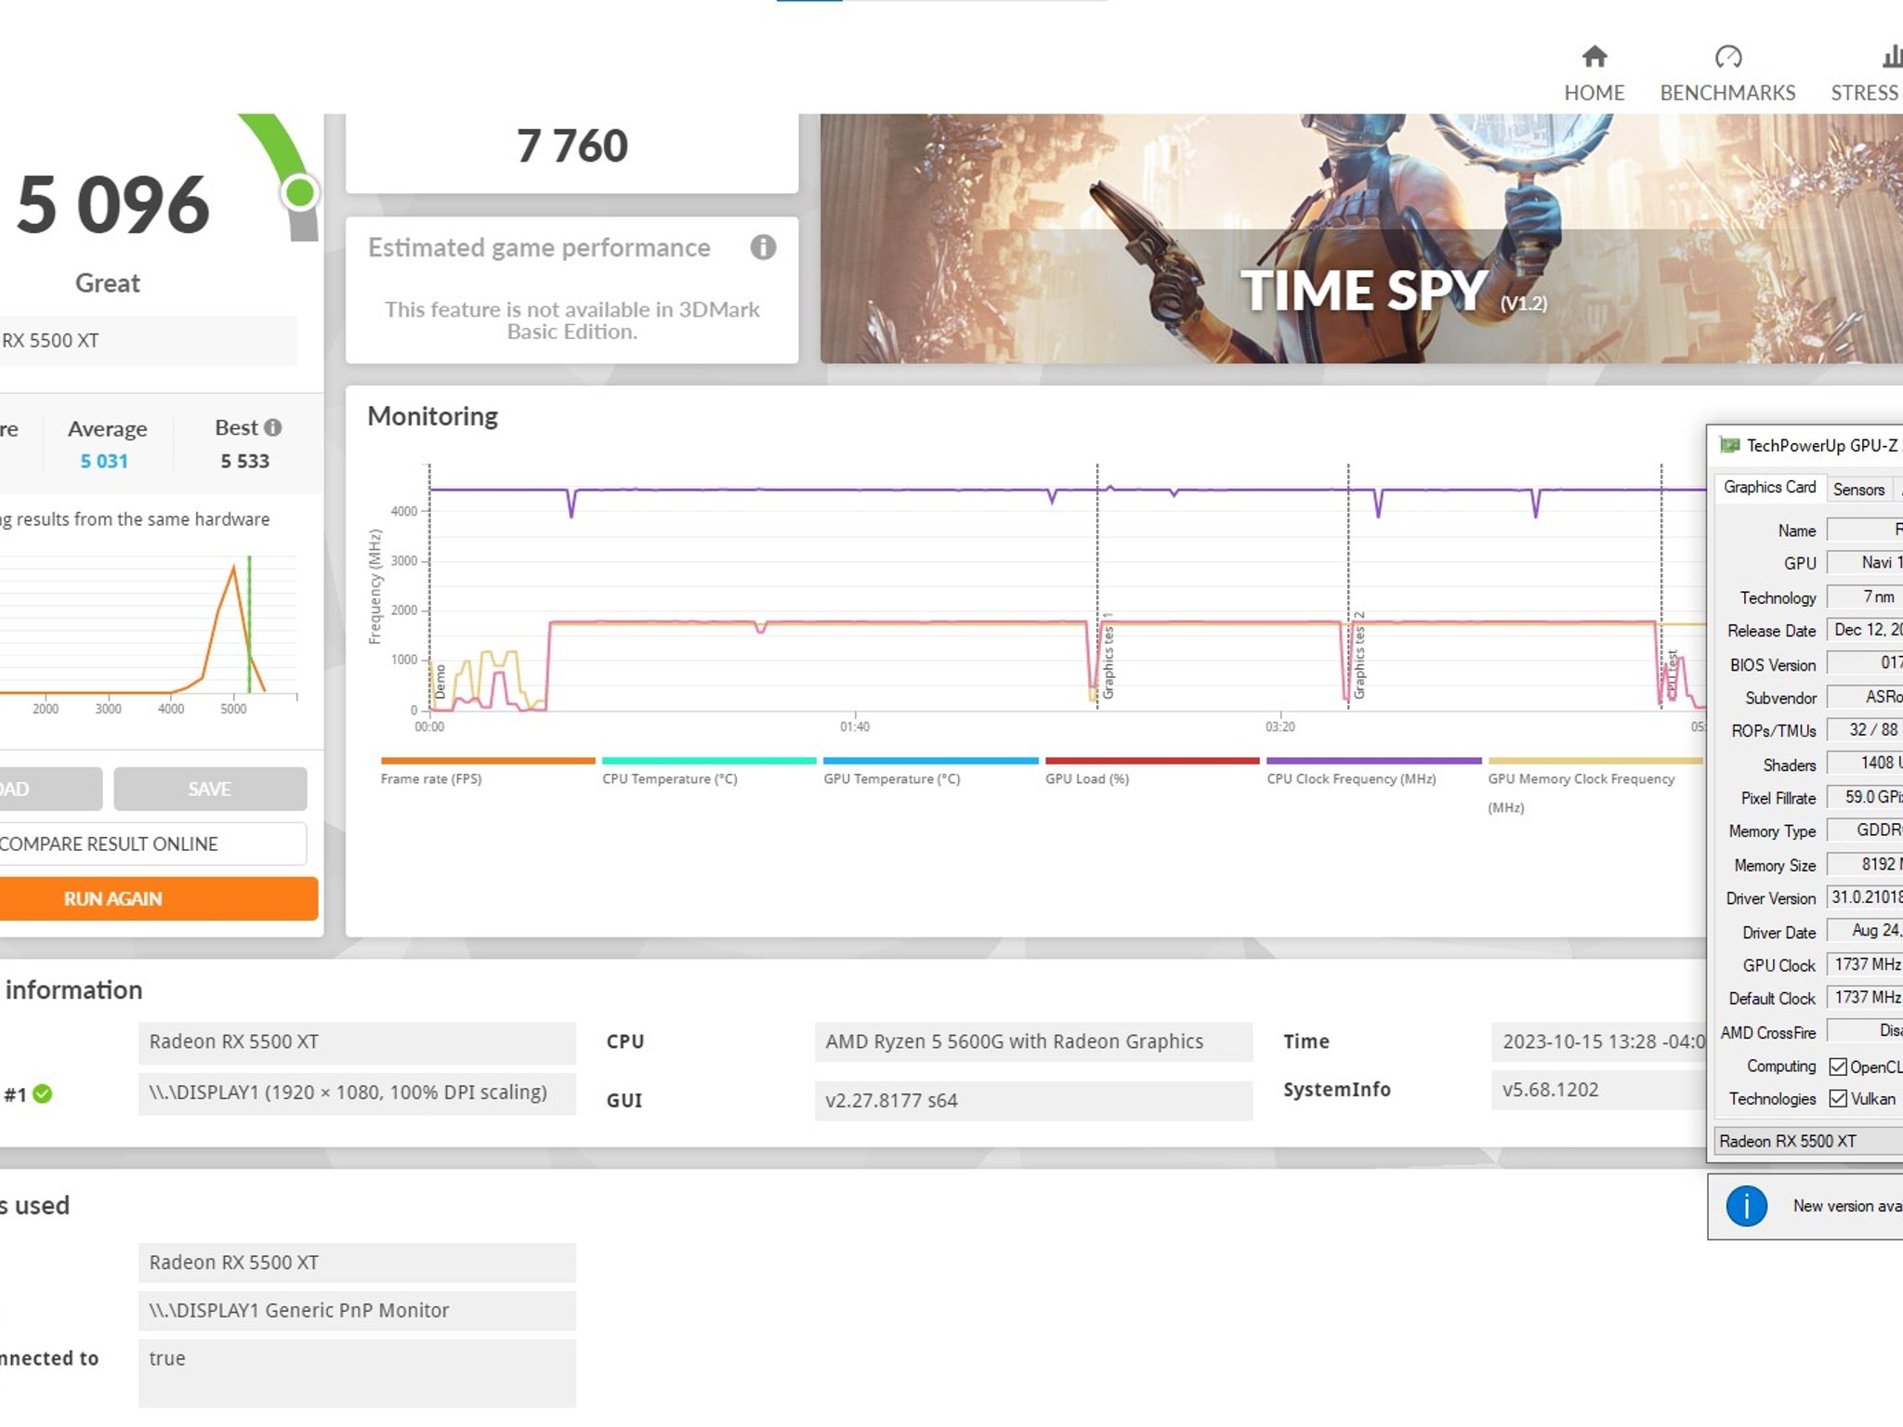Click the SAVE button
Image resolution: width=1903 pixels, height=1427 pixels.
click(210, 789)
